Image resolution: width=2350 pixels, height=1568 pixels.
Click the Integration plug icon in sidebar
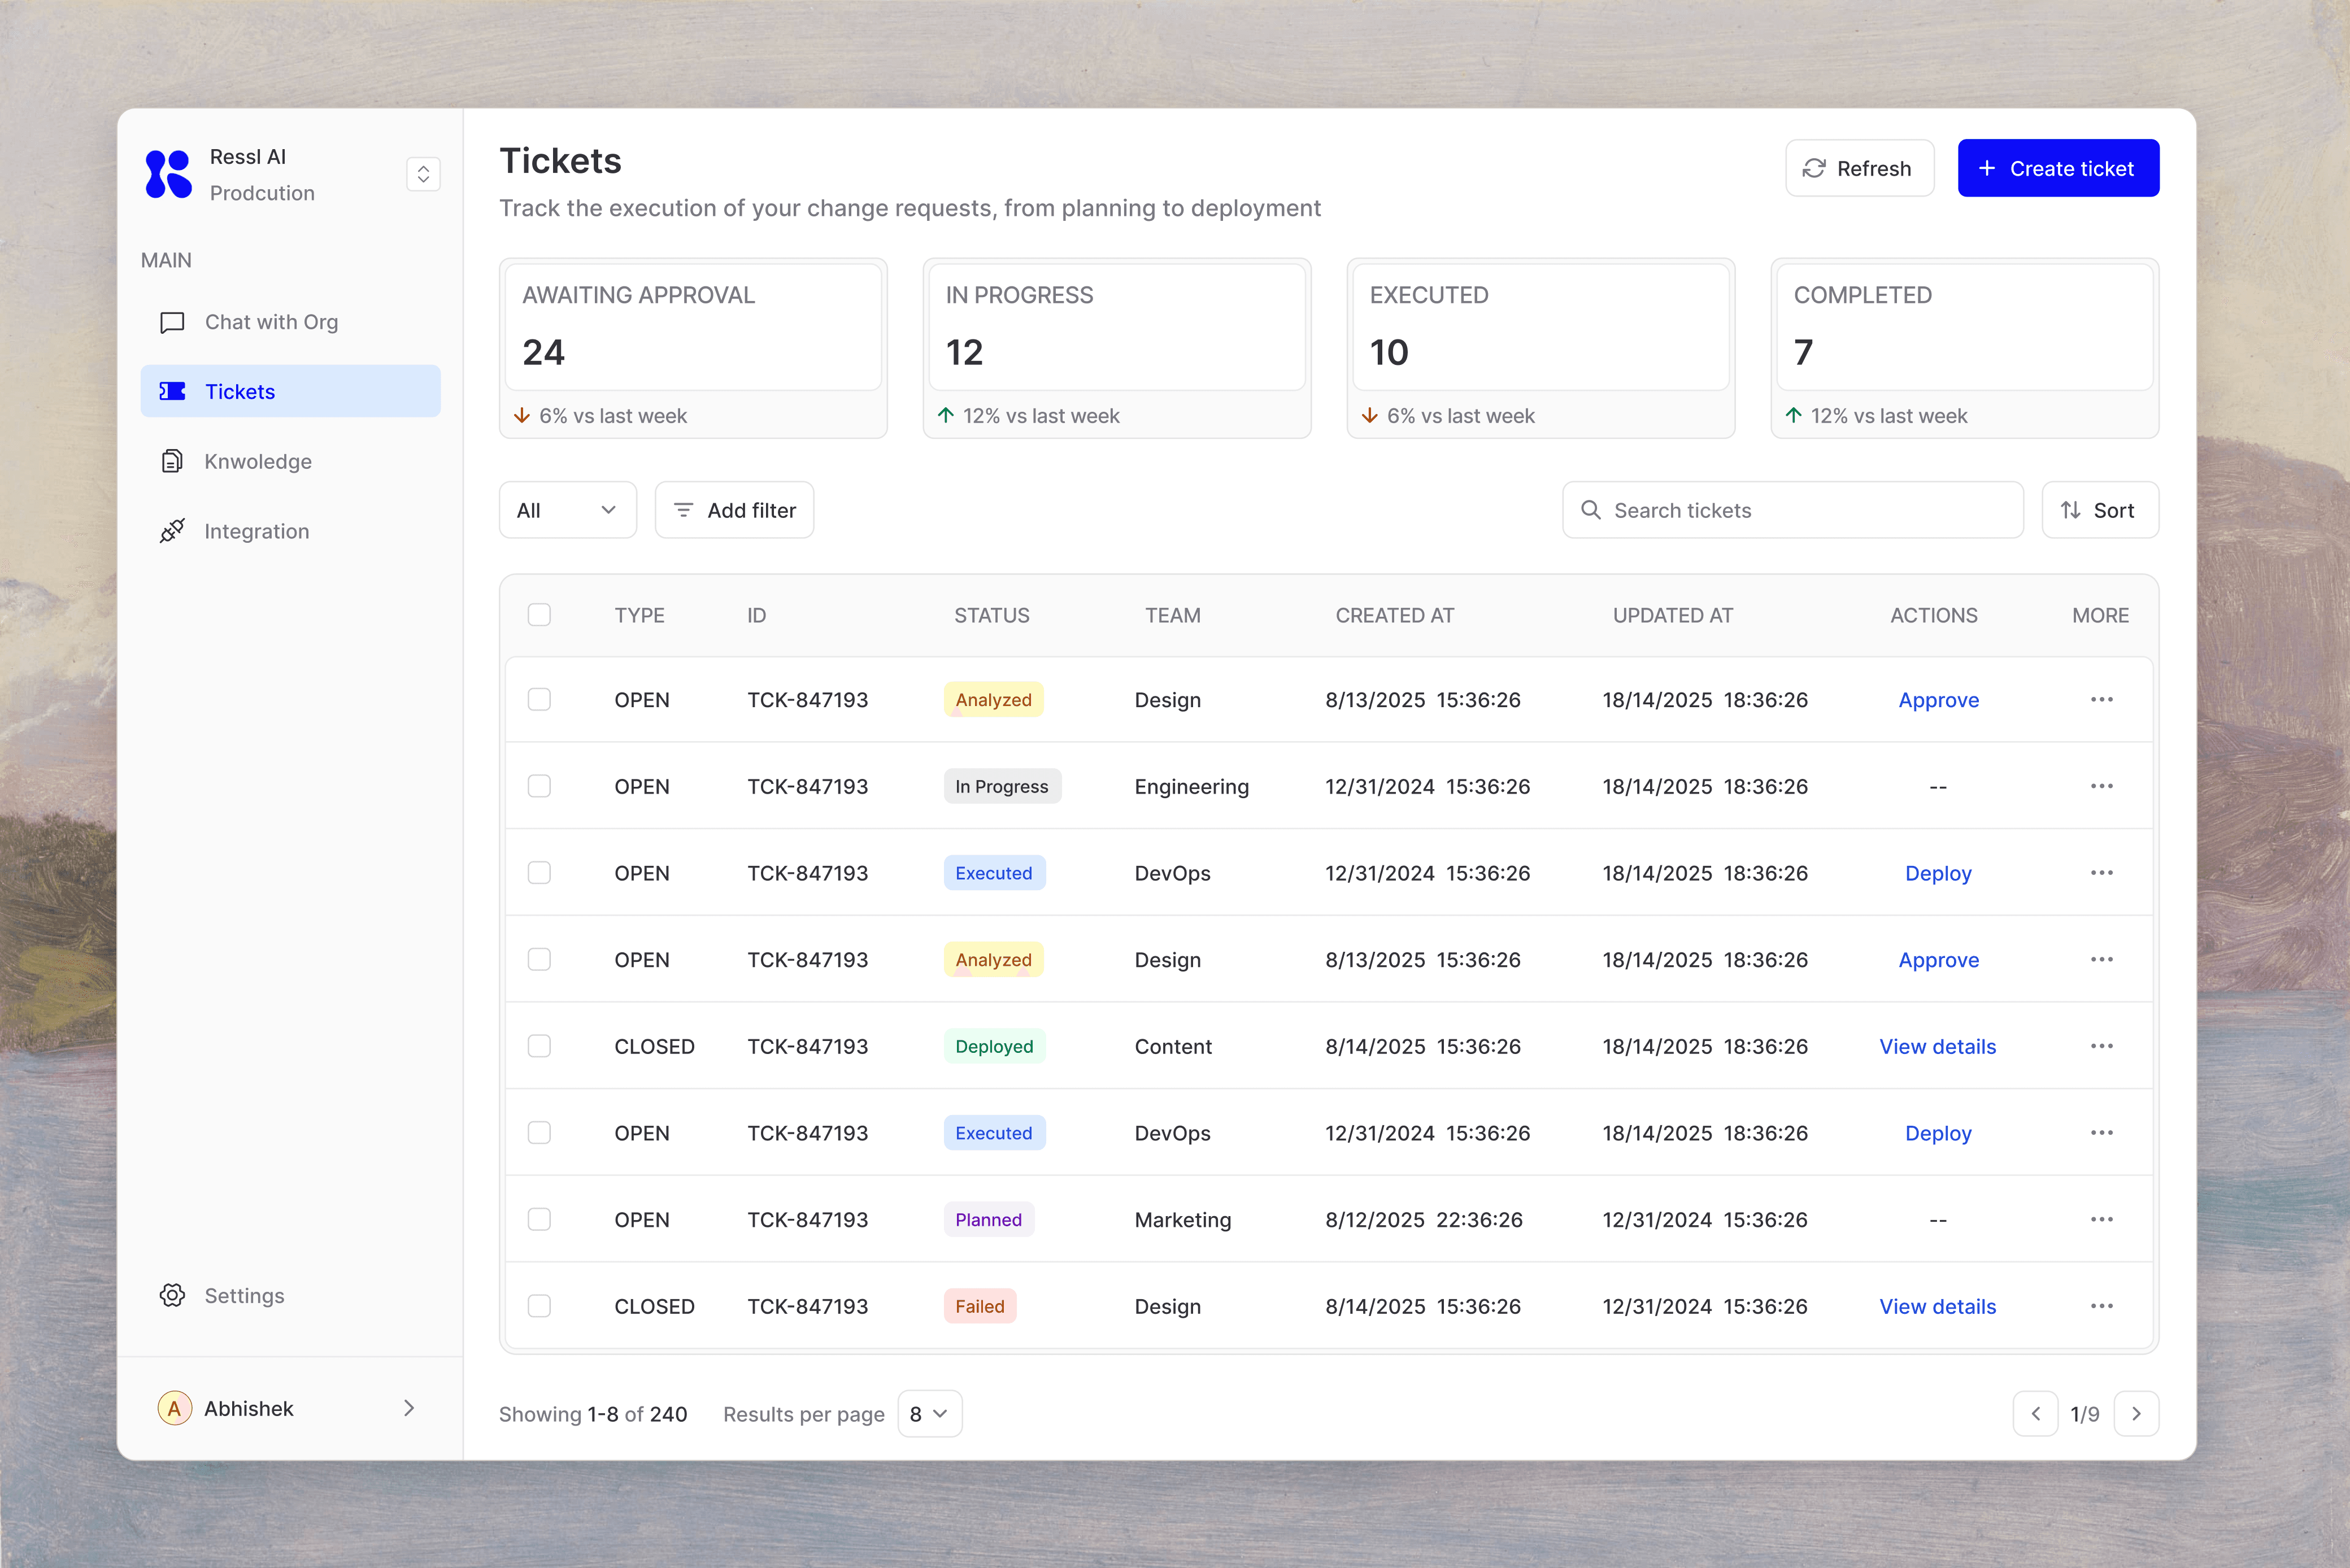[172, 531]
